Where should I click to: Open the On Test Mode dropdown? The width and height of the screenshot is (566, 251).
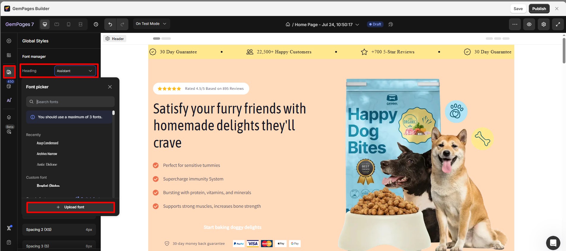coord(151,24)
